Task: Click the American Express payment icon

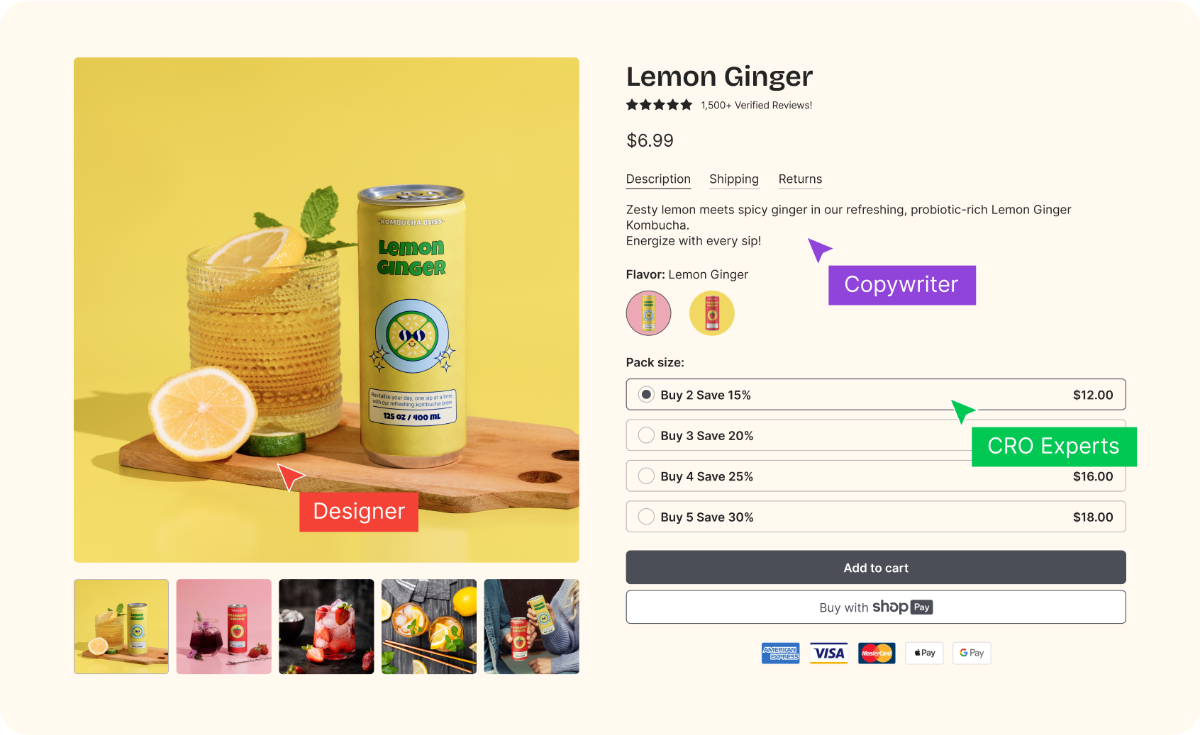Action: (780, 653)
